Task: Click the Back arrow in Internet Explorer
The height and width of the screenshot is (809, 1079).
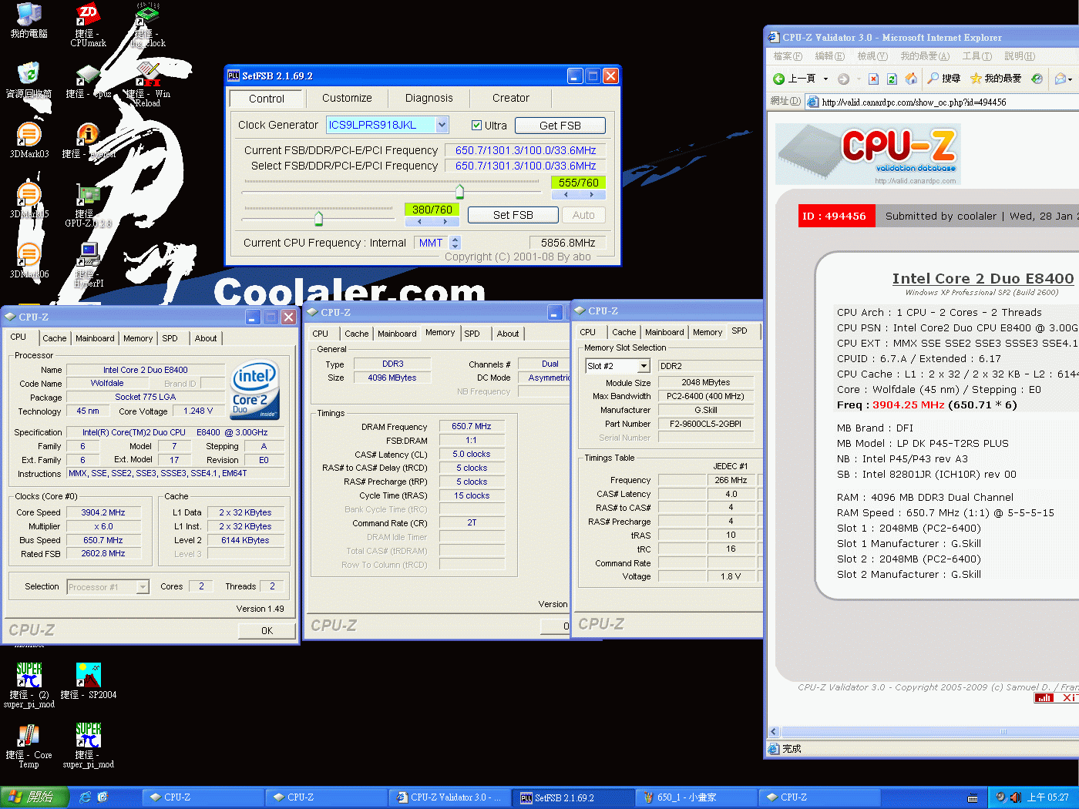Action: tap(795, 79)
